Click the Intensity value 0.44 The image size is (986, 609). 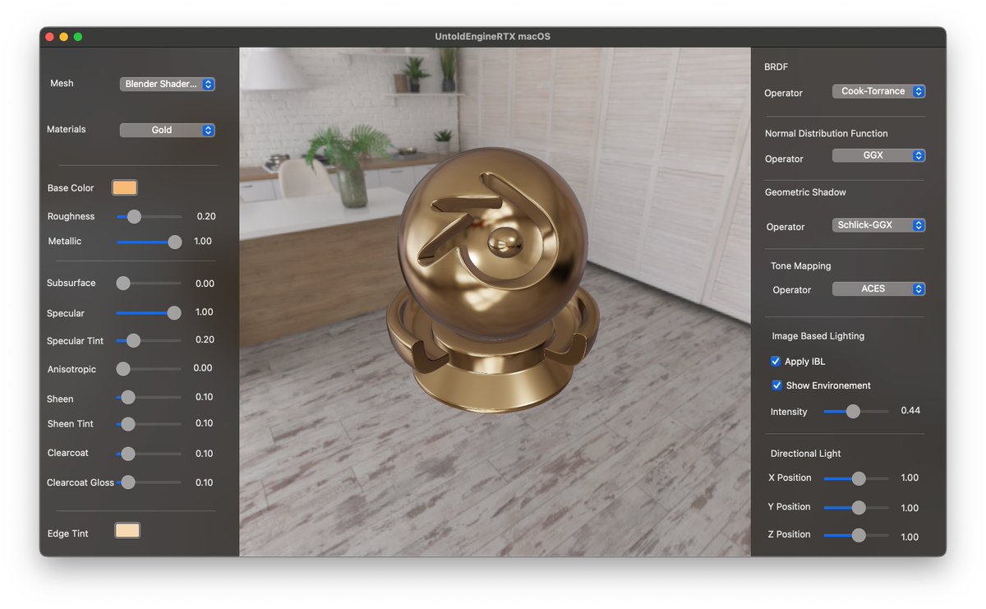point(910,410)
